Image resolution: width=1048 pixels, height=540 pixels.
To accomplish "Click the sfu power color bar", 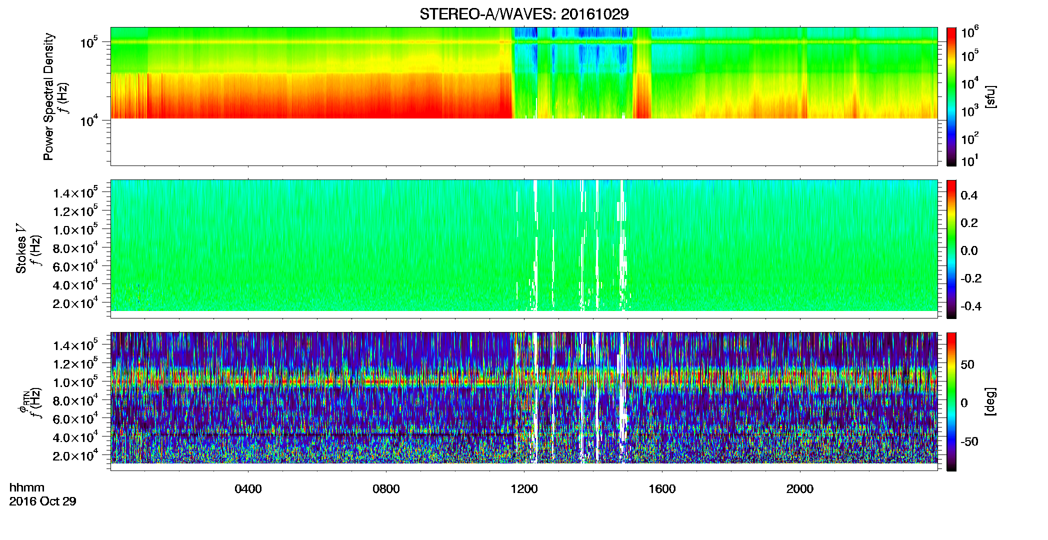I will (x=951, y=96).
